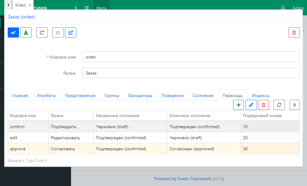Switch to the Группы tab

[112, 96]
